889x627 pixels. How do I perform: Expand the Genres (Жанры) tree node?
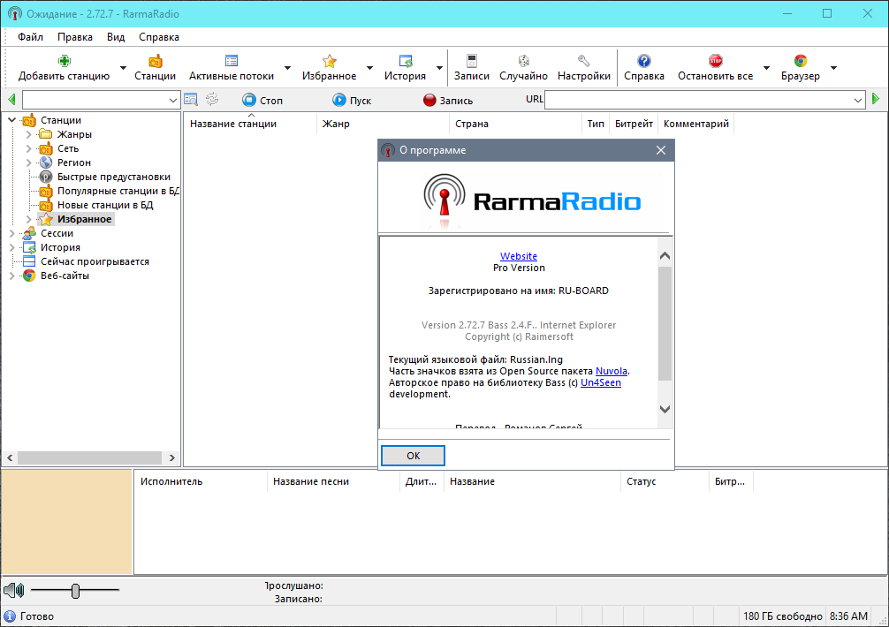coord(29,134)
